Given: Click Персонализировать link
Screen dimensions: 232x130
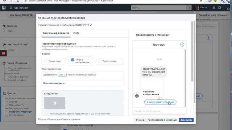Looking at the screenshot, I should click(x=54, y=83).
